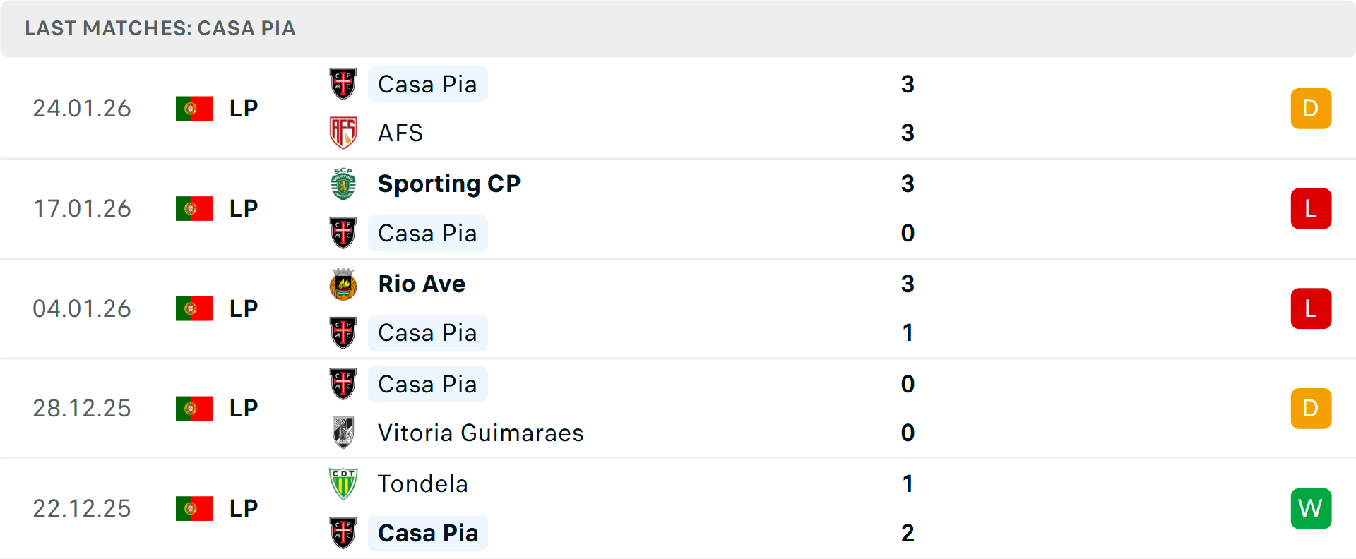The image size is (1356, 559).
Task: Click the draw badge for 24.01.26 match
Action: point(1311,108)
